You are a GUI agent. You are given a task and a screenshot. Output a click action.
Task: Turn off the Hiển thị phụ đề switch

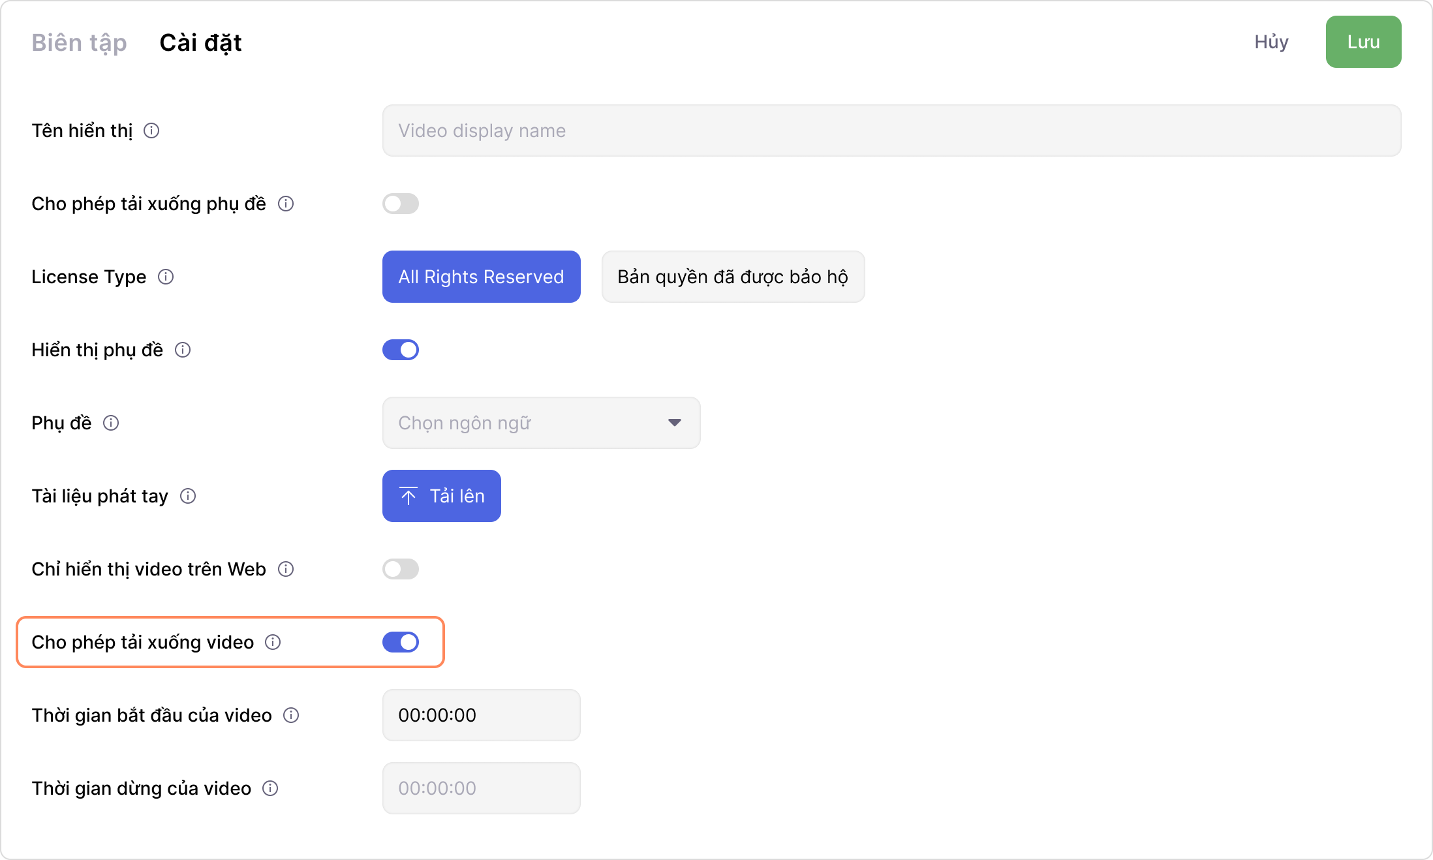coord(401,350)
